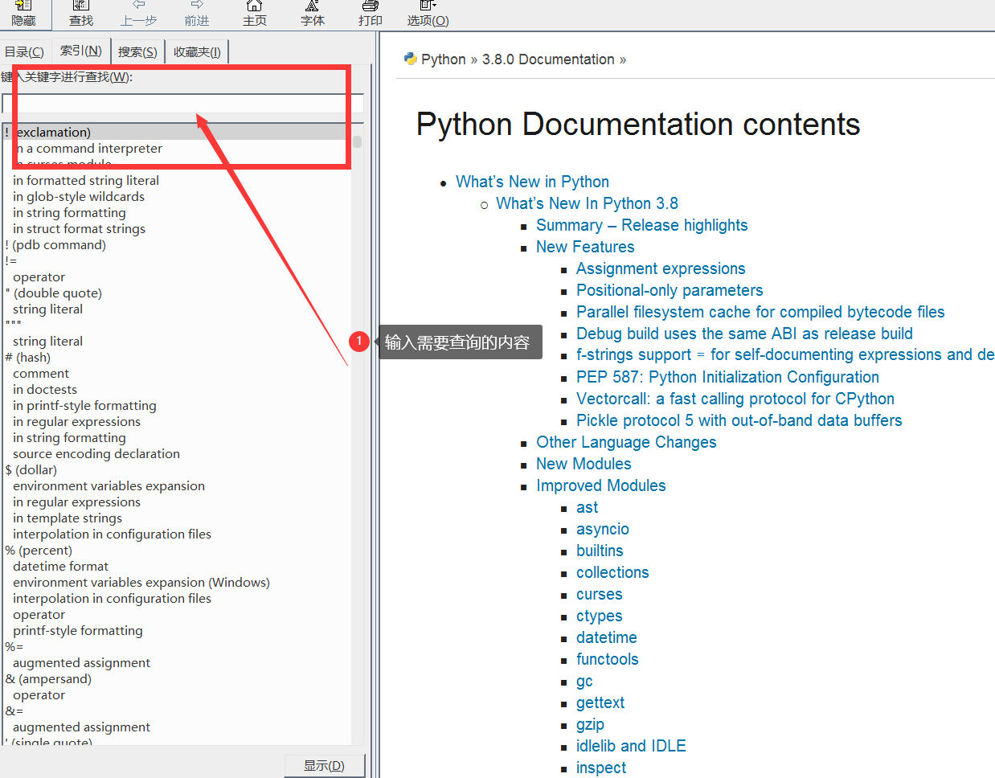Open the Assignment expressions link
Viewport: 995px width, 778px height.
point(660,268)
